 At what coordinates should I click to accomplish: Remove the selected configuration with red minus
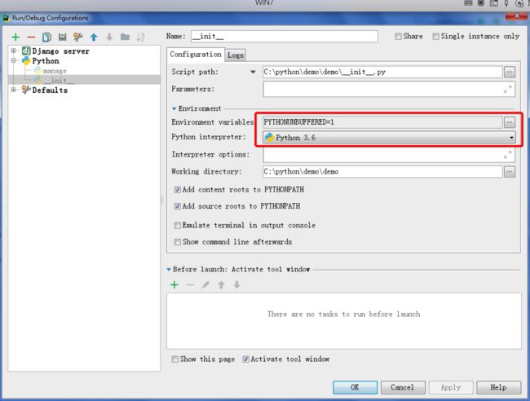click(31, 37)
